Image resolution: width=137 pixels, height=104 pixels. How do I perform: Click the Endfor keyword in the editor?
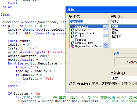pyautogui.click(x=6, y=7)
